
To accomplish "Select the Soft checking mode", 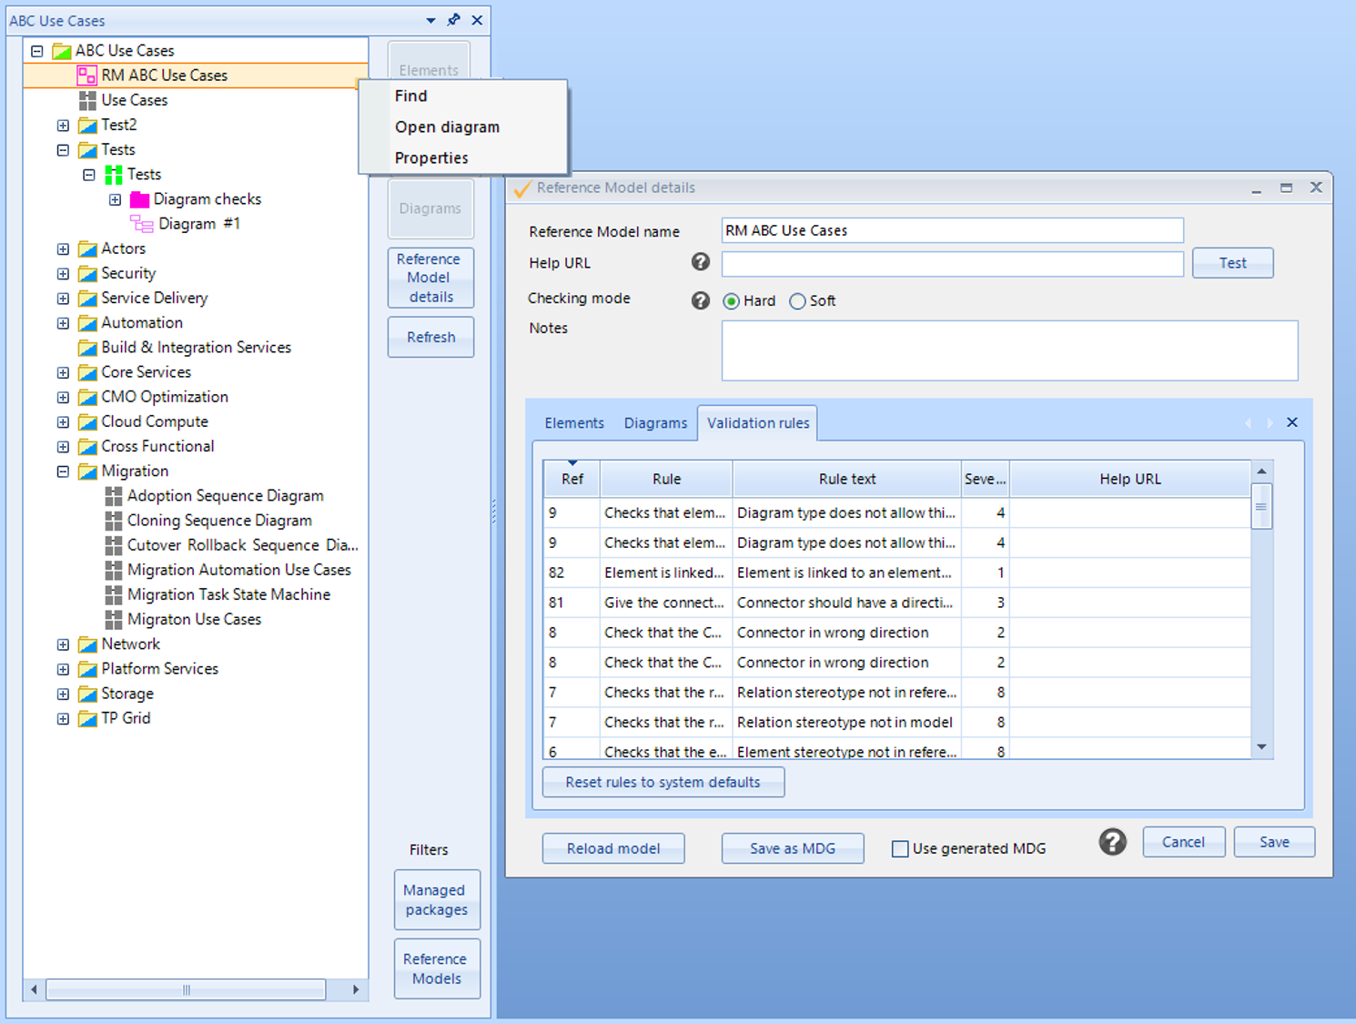I will 797,301.
